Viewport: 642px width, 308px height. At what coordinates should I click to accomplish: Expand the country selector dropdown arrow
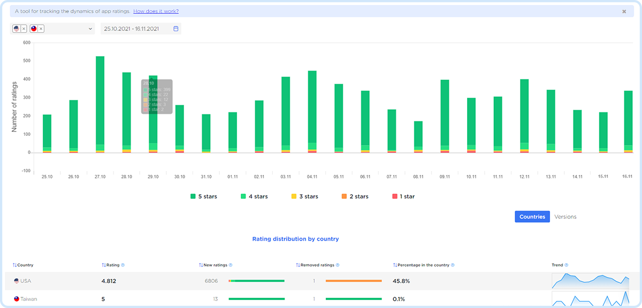coord(90,29)
